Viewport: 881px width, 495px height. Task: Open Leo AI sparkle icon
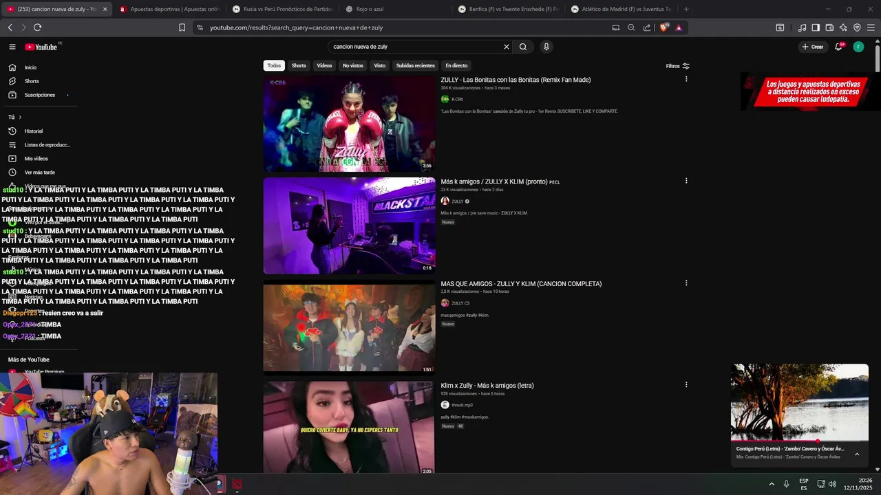click(x=843, y=27)
